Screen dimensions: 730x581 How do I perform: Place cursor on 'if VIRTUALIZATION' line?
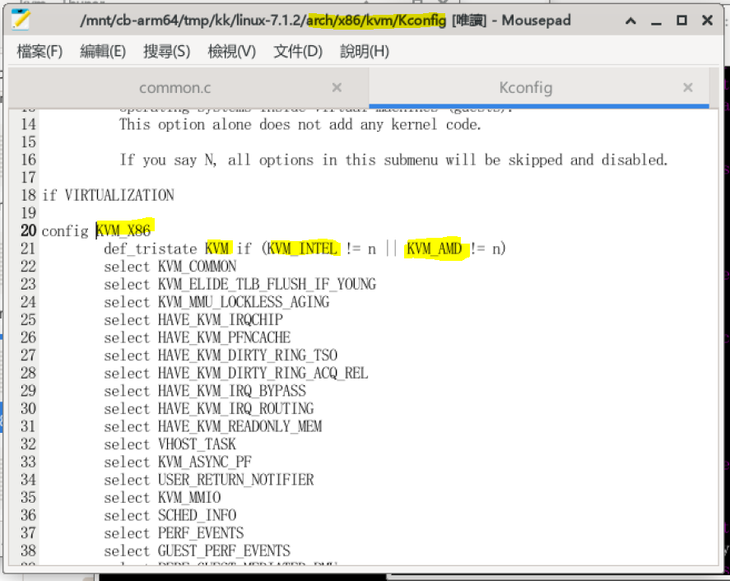point(108,195)
